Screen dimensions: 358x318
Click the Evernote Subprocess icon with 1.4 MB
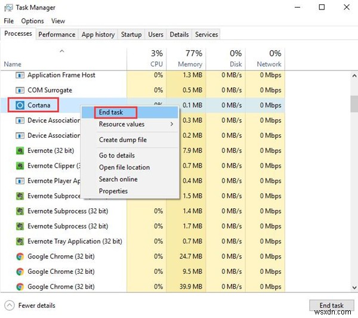tap(20, 211)
